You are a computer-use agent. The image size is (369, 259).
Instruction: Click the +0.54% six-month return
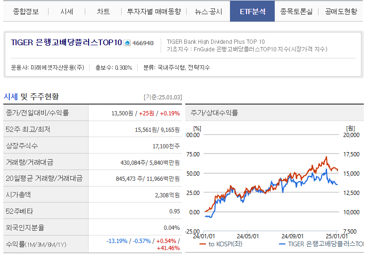click(166, 241)
